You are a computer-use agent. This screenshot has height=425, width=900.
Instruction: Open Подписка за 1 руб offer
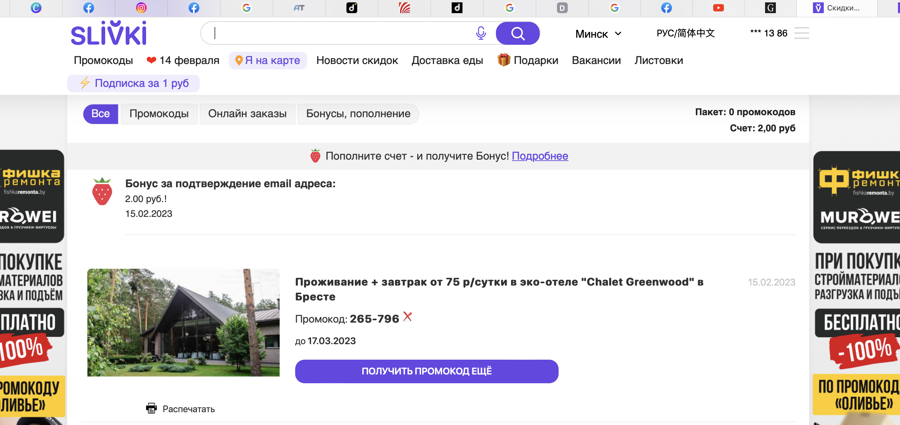134,84
